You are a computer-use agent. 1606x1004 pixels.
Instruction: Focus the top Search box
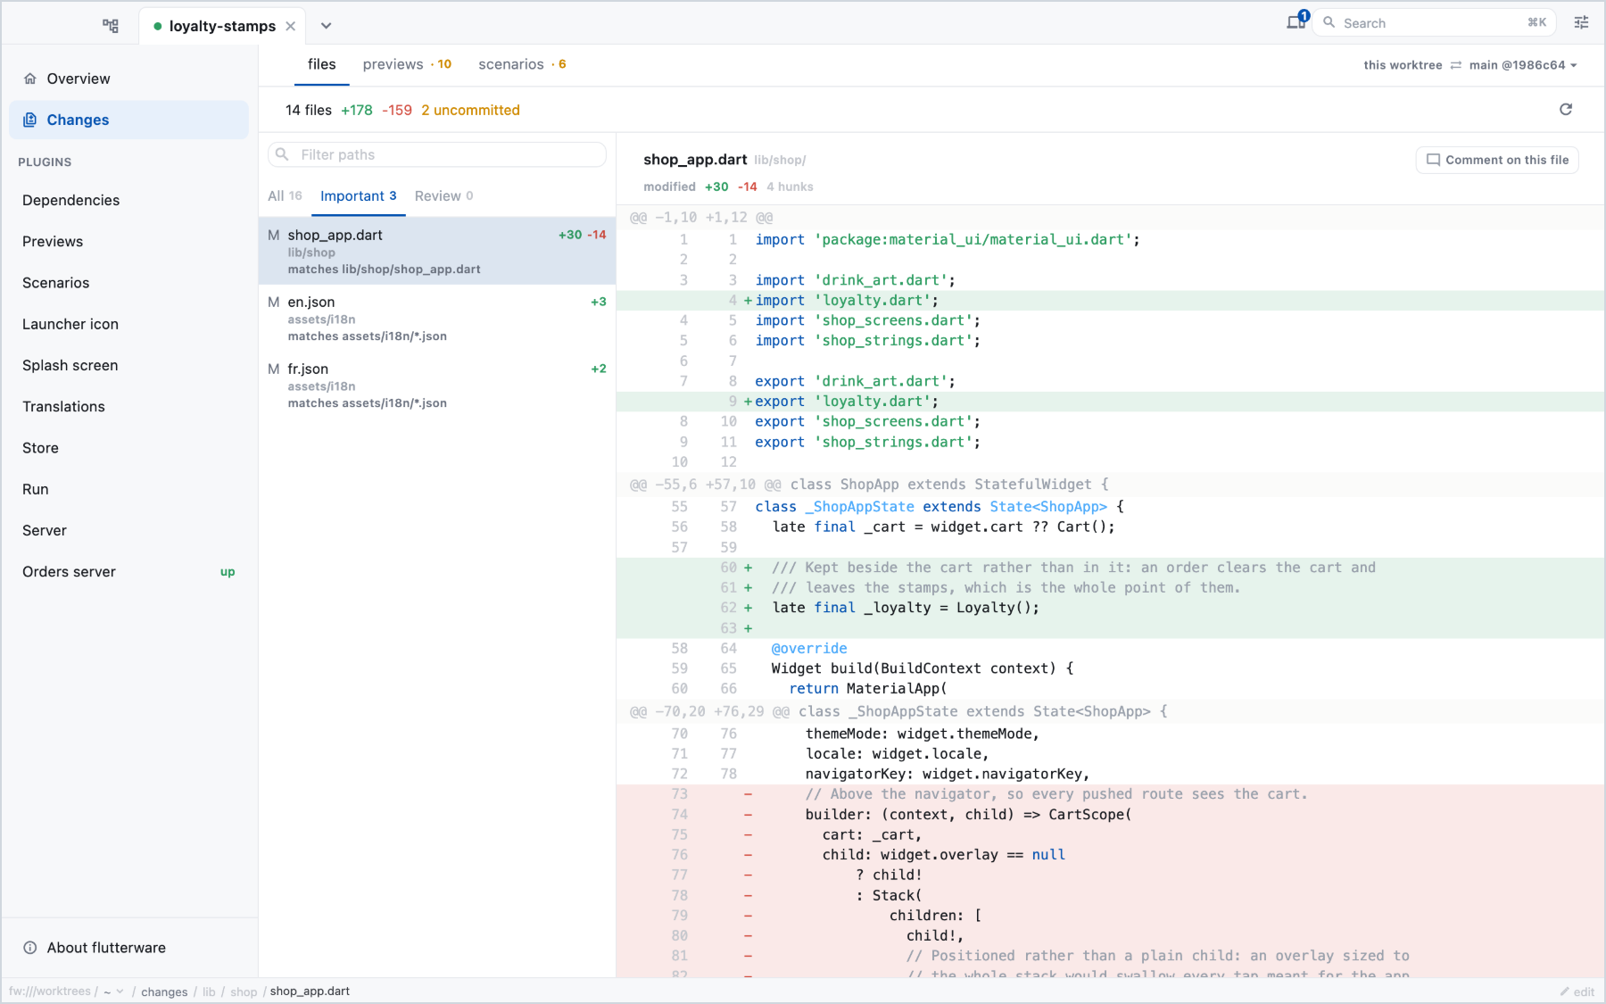pos(1434,22)
